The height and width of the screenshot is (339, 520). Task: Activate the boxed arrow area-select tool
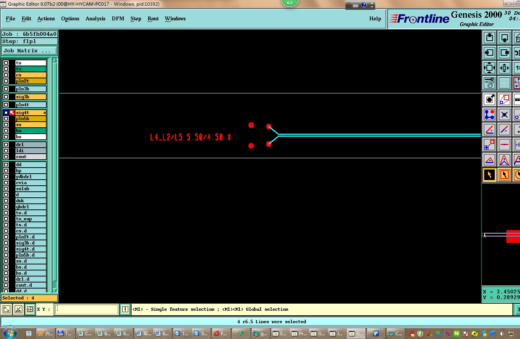tap(505, 175)
